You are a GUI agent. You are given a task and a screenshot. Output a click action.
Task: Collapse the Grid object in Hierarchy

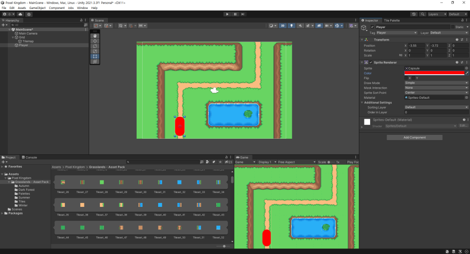[13, 38]
